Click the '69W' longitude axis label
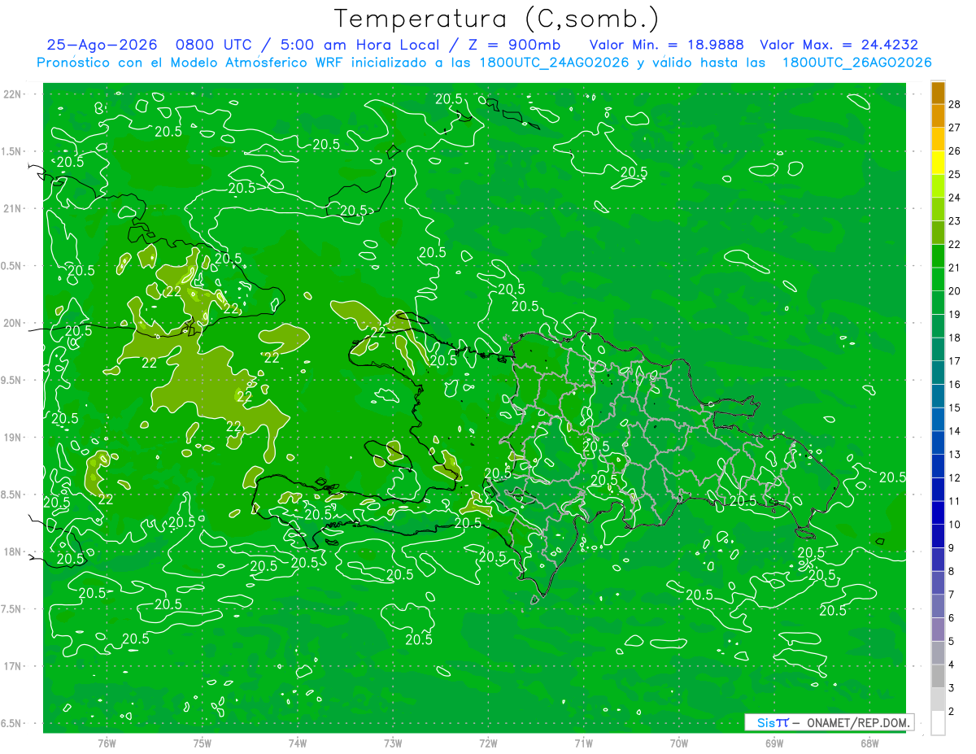Image resolution: width=976 pixels, height=754 pixels. coord(774,743)
